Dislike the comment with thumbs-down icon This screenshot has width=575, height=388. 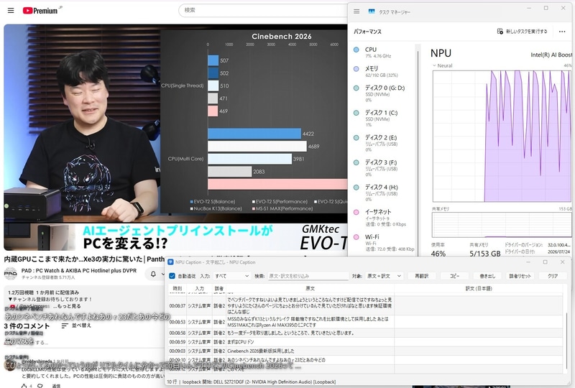(40, 385)
